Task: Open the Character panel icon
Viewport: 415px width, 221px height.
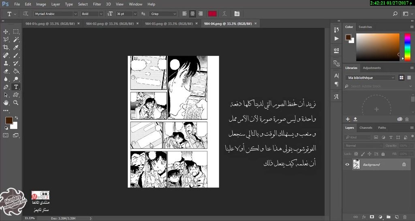Action: tap(336, 76)
